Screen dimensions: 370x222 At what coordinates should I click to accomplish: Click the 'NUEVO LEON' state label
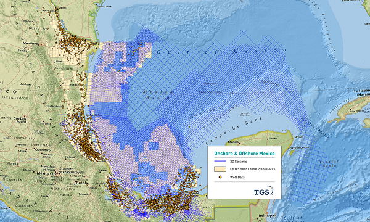[38, 28]
